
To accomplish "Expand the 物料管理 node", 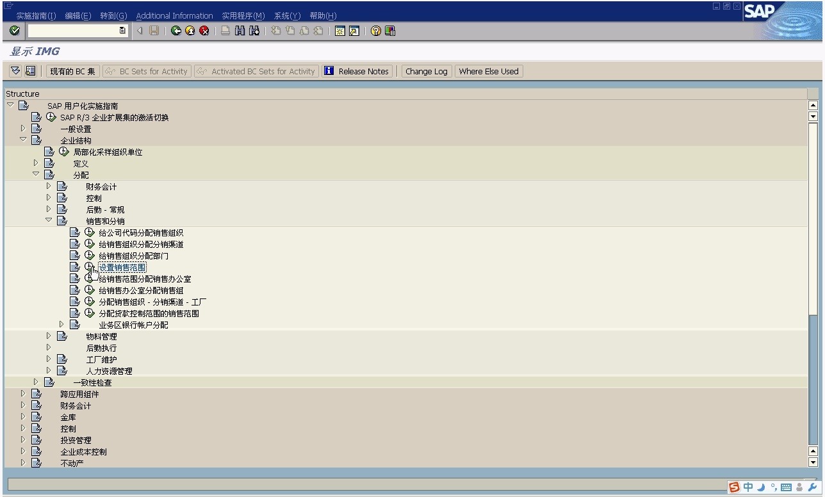I will 49,336.
